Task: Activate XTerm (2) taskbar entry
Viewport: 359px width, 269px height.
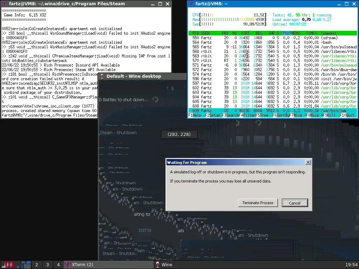Action: coord(109,265)
